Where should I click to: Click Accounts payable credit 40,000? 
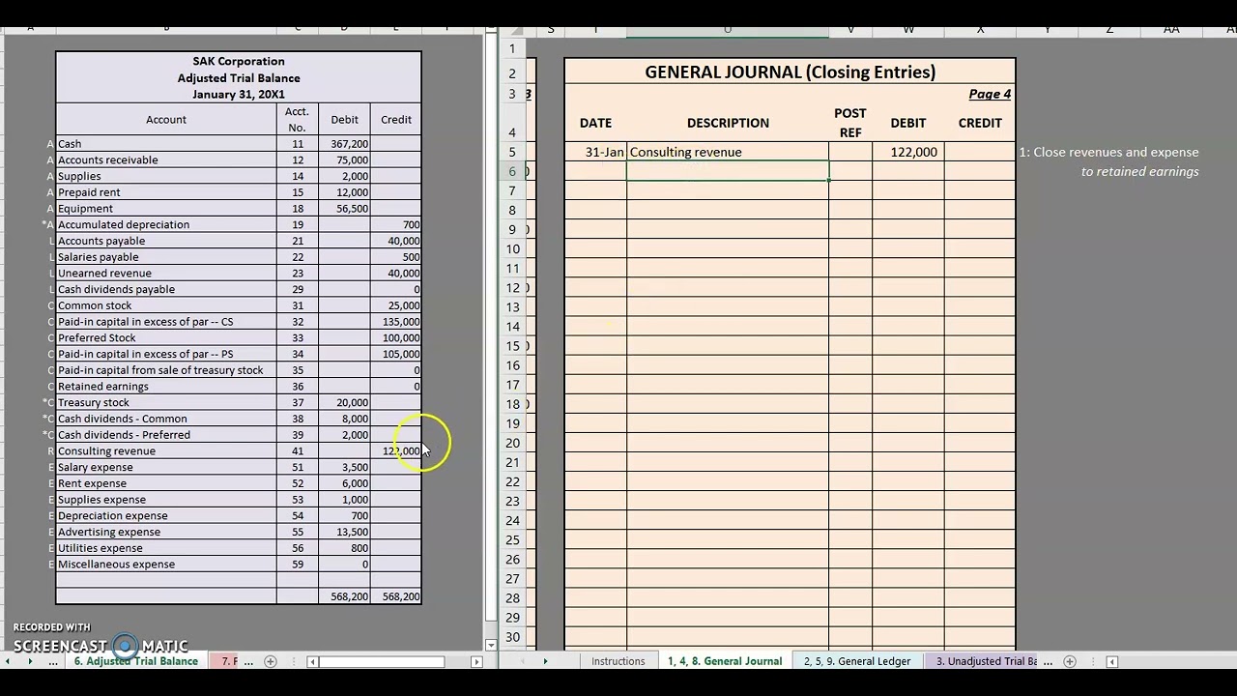pos(396,241)
